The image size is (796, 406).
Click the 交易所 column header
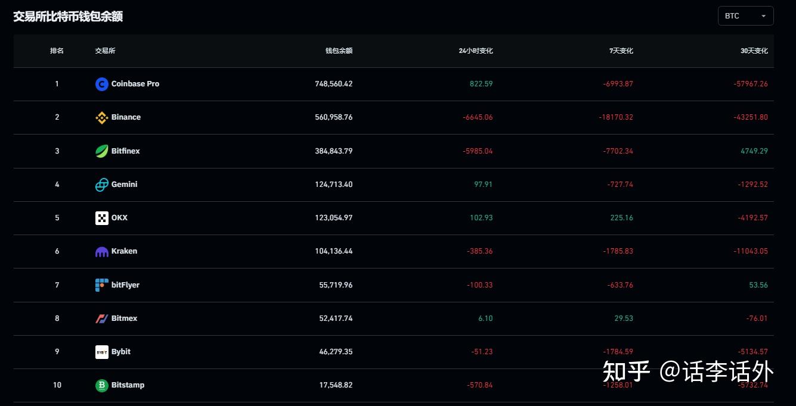pyautogui.click(x=105, y=51)
